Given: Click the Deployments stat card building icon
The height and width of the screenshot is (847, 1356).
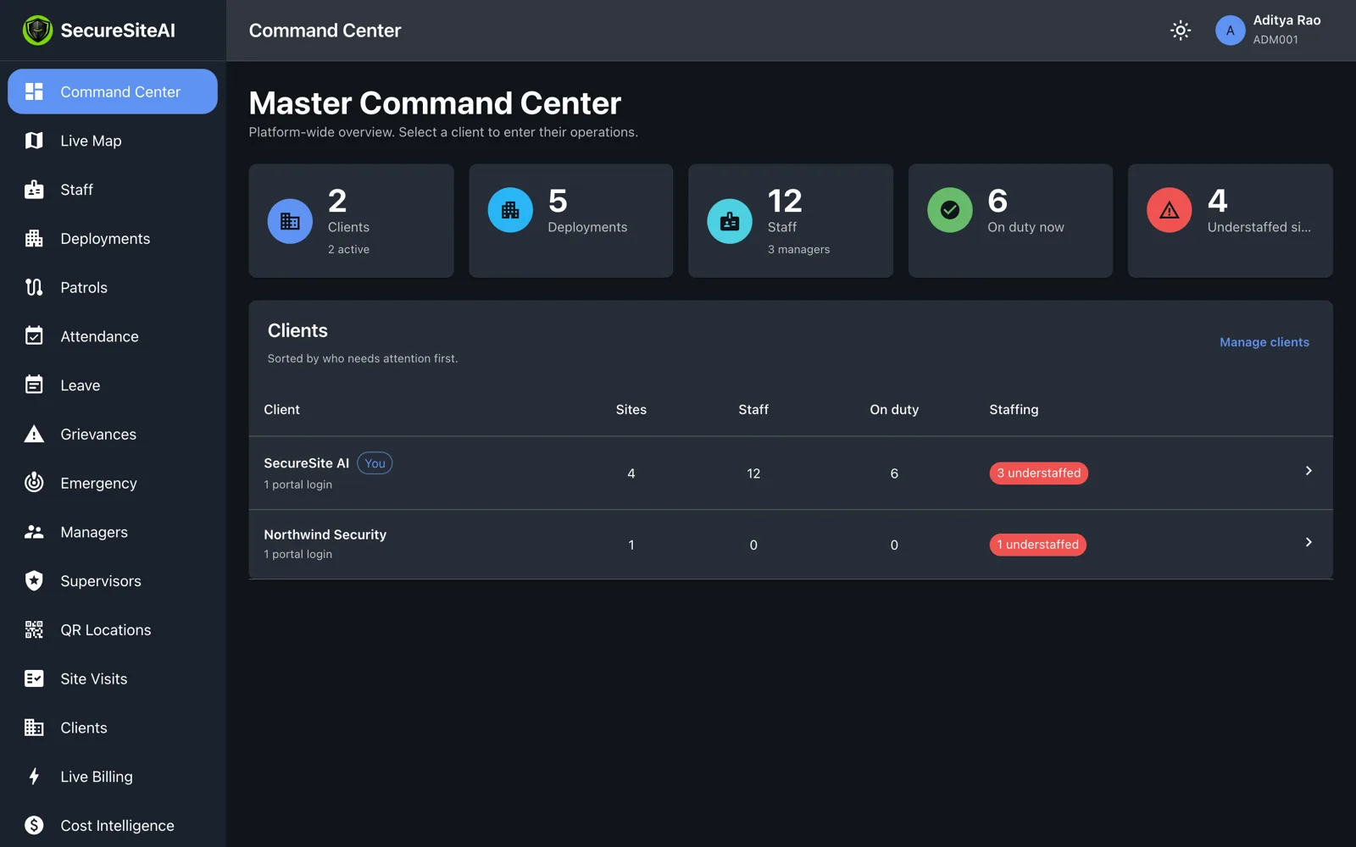Looking at the screenshot, I should coord(510,210).
